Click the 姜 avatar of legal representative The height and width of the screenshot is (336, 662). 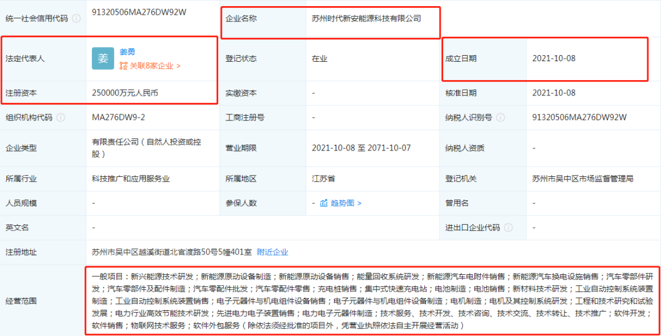tap(103, 58)
